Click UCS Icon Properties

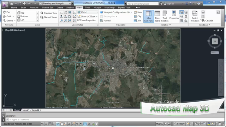[86, 20]
